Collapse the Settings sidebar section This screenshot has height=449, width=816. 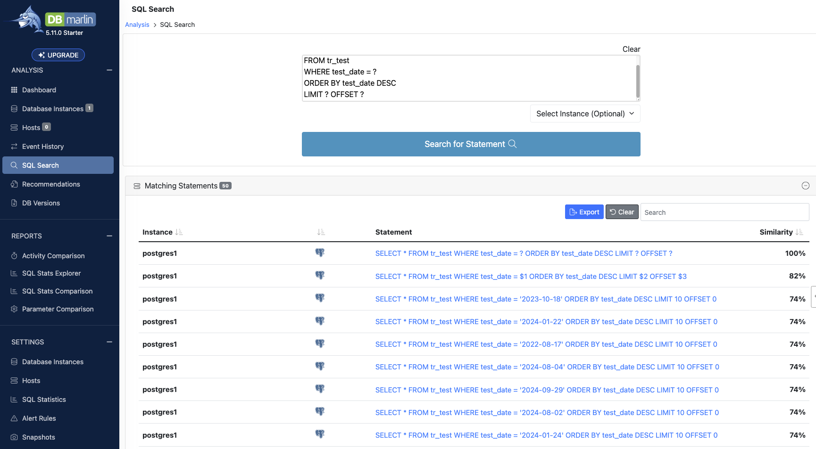pos(109,342)
